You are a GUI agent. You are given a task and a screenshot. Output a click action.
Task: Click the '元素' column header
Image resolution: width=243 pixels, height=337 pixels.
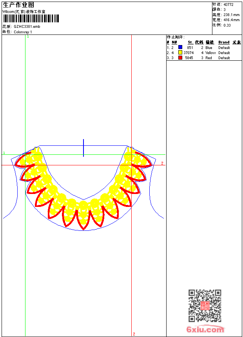(x=237, y=42)
